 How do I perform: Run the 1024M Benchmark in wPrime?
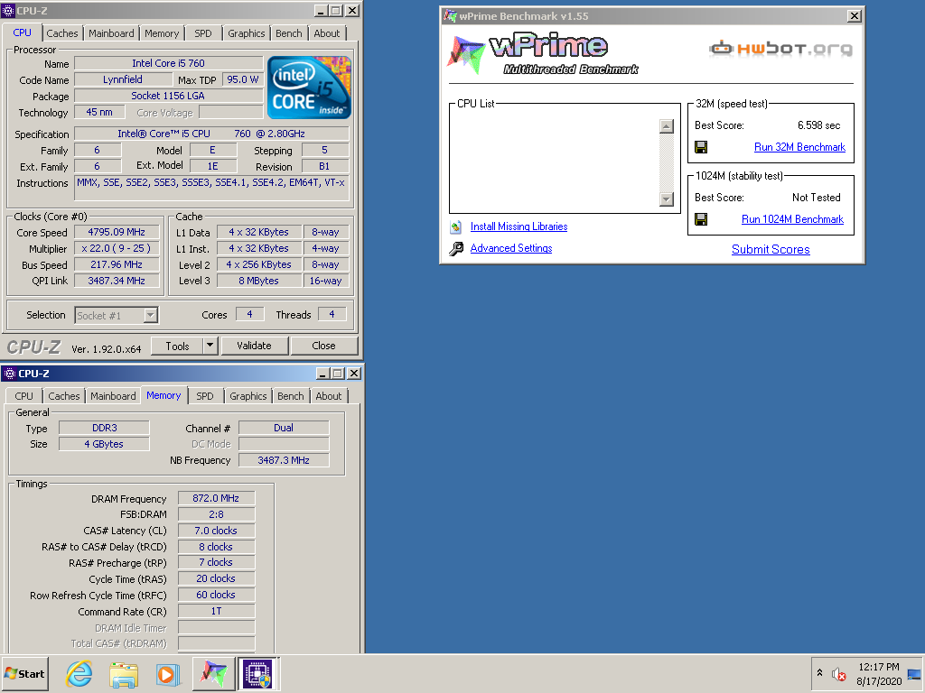[x=792, y=219]
